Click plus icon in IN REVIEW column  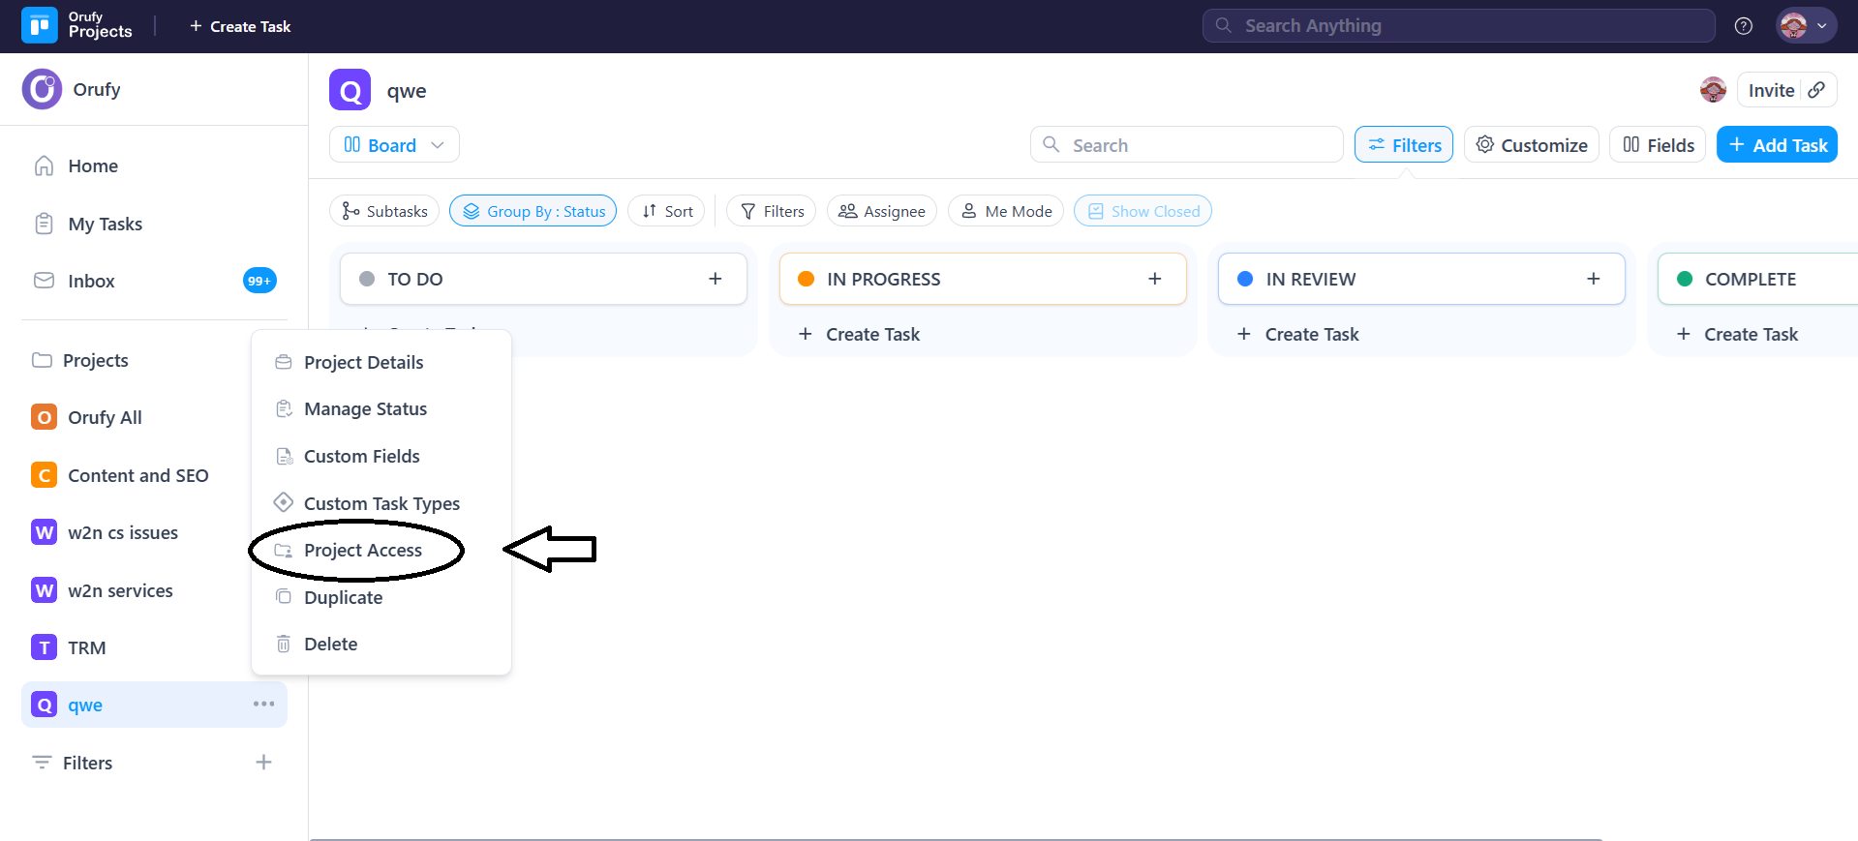[1593, 279]
